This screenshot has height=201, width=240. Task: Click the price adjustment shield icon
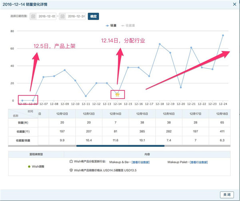(x=71, y=170)
